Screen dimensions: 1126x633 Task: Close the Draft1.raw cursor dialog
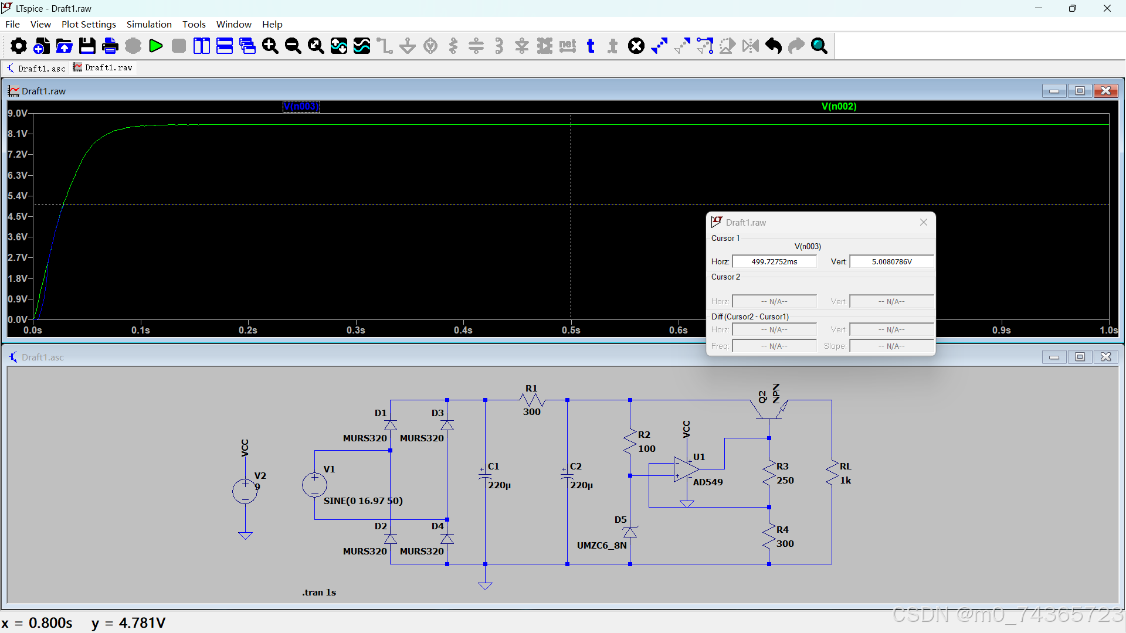point(924,222)
